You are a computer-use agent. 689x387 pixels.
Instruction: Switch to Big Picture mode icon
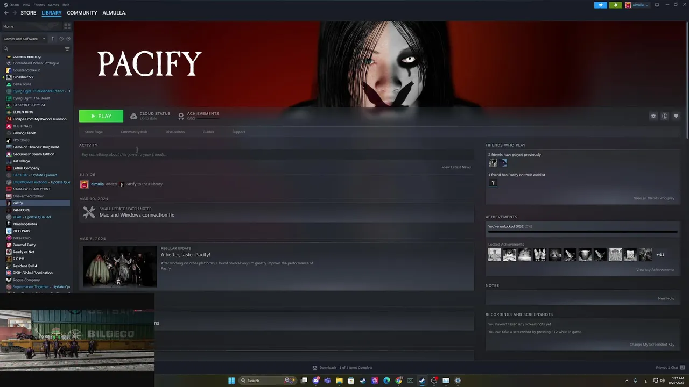657,5
